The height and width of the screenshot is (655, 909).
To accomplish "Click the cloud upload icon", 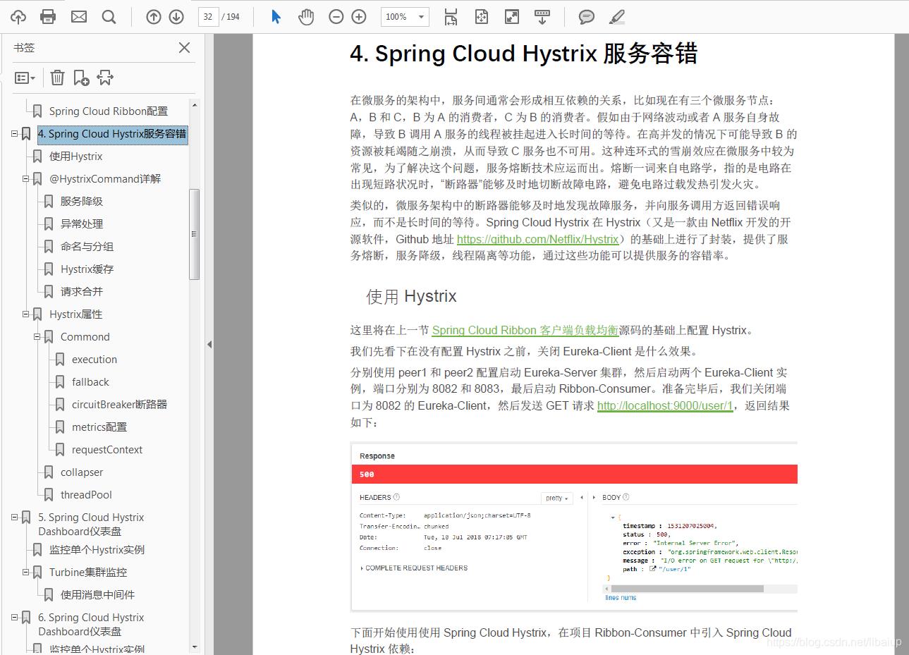I will (x=18, y=17).
